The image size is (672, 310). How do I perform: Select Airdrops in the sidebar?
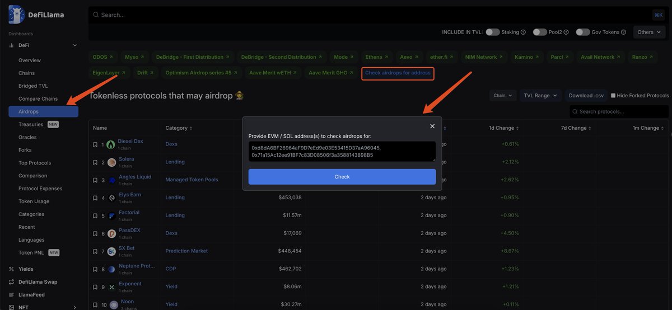43,112
